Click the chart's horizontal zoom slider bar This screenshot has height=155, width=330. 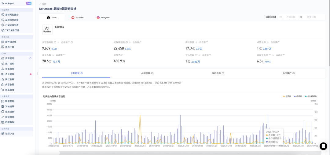pos(190,153)
